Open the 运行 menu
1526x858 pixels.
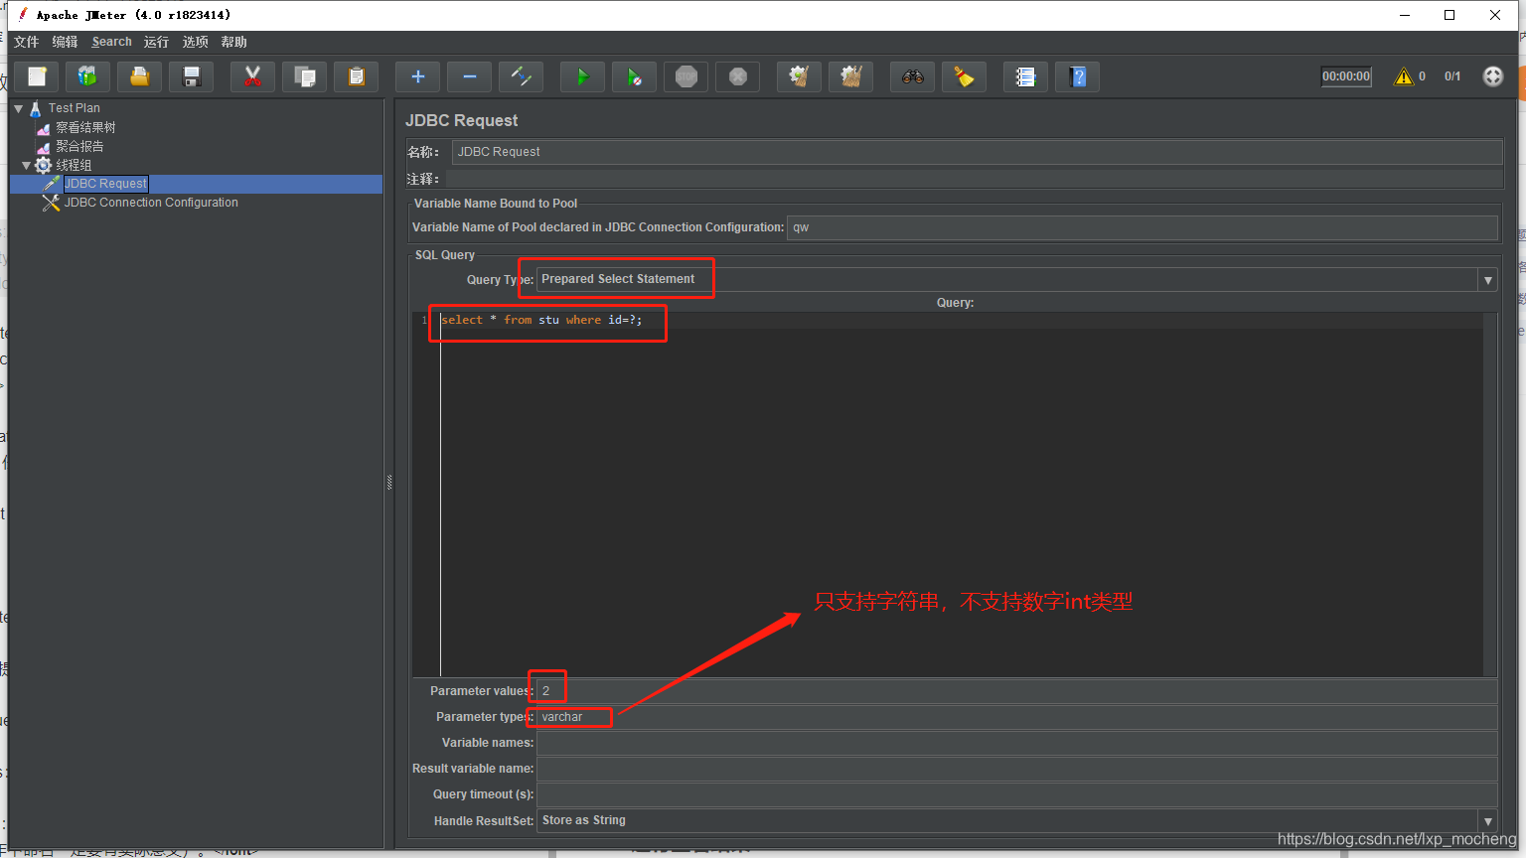coord(157,42)
